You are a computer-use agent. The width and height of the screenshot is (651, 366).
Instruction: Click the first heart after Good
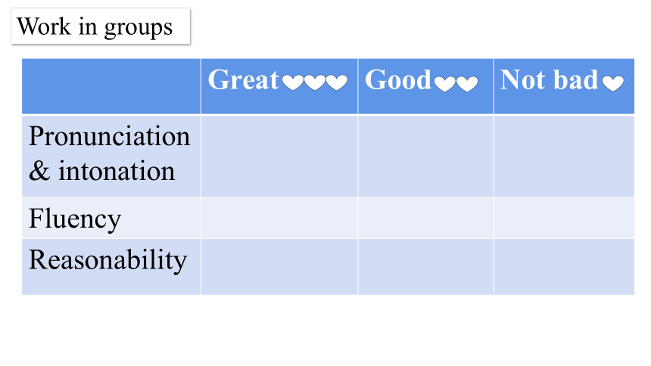coord(444,84)
